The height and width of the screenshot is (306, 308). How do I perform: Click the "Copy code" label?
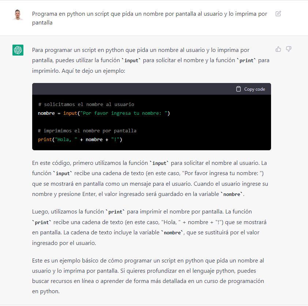click(x=255, y=89)
